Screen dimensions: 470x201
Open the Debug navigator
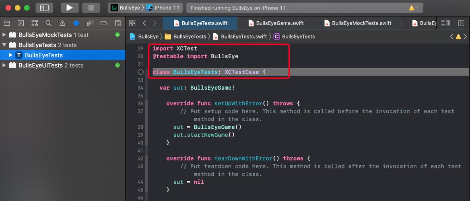(x=90, y=23)
